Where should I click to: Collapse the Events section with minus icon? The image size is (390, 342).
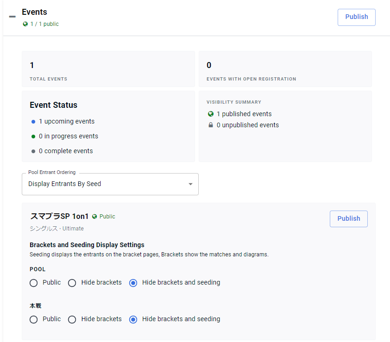tap(13, 17)
